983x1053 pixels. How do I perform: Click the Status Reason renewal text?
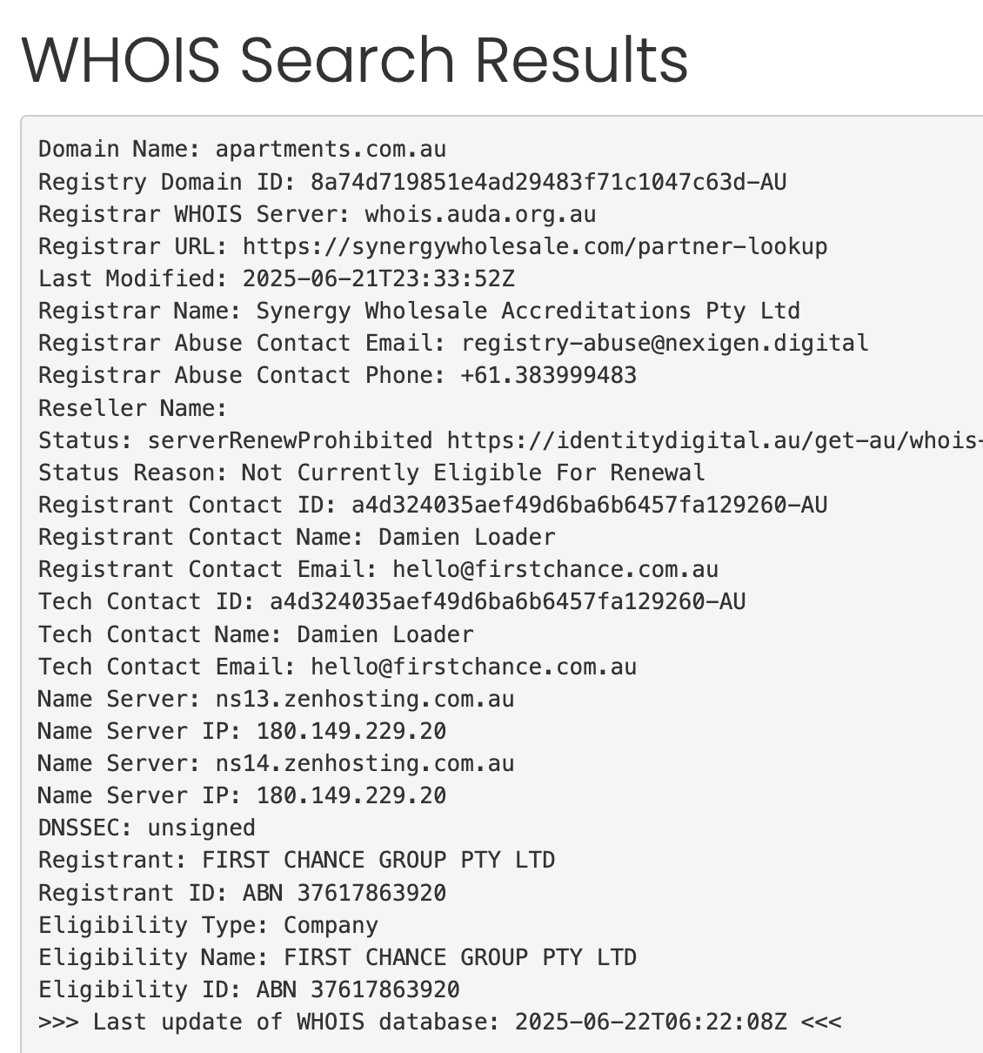coord(472,473)
